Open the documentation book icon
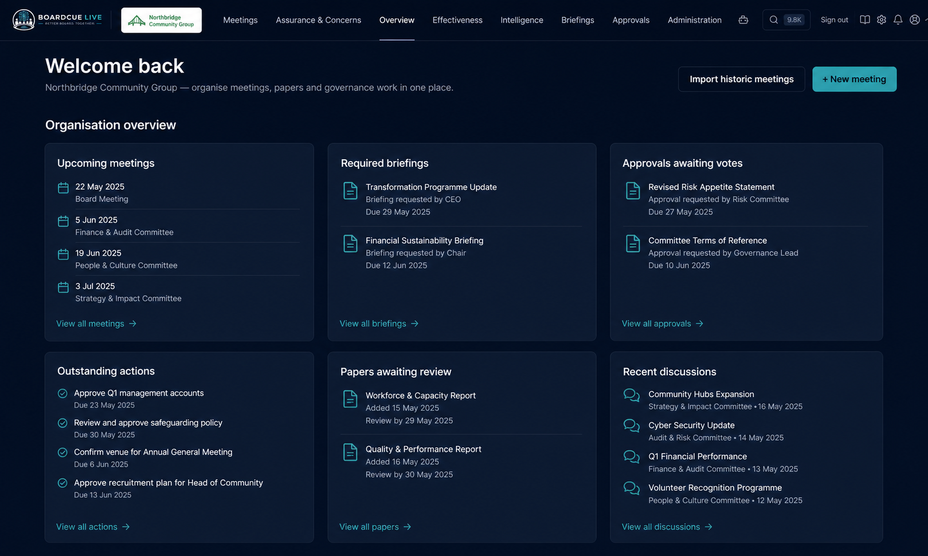 click(865, 20)
